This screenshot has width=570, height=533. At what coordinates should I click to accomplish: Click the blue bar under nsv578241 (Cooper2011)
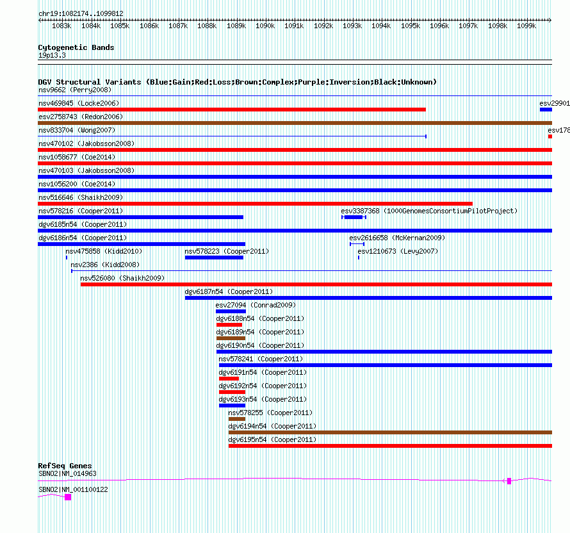click(386, 365)
